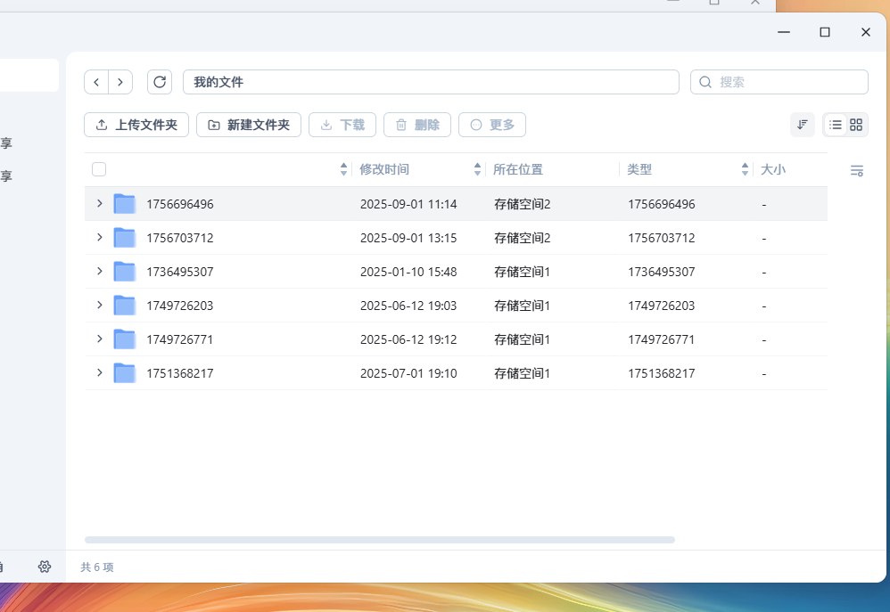Click 类型 column header
Viewport: 890px width, 612px height.
(639, 169)
